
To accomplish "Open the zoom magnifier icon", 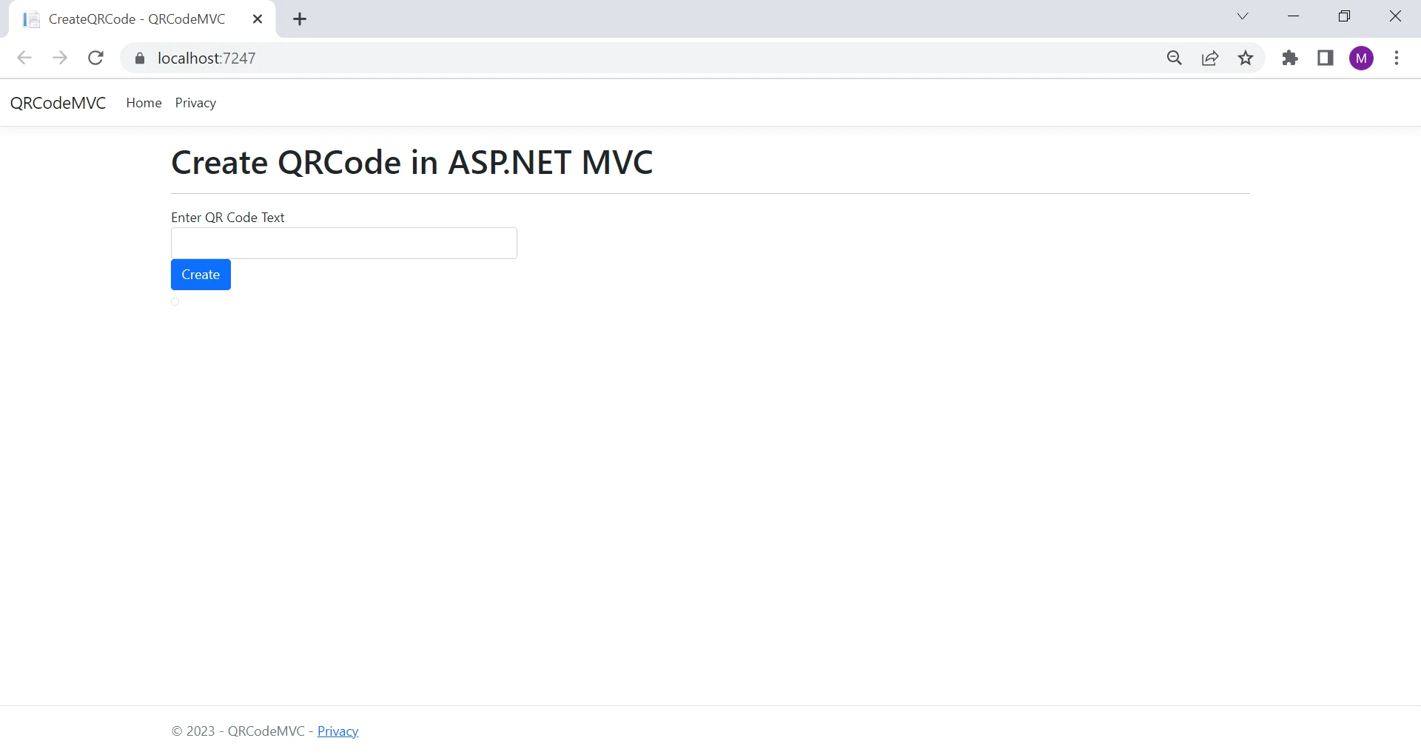I will 1175,58.
